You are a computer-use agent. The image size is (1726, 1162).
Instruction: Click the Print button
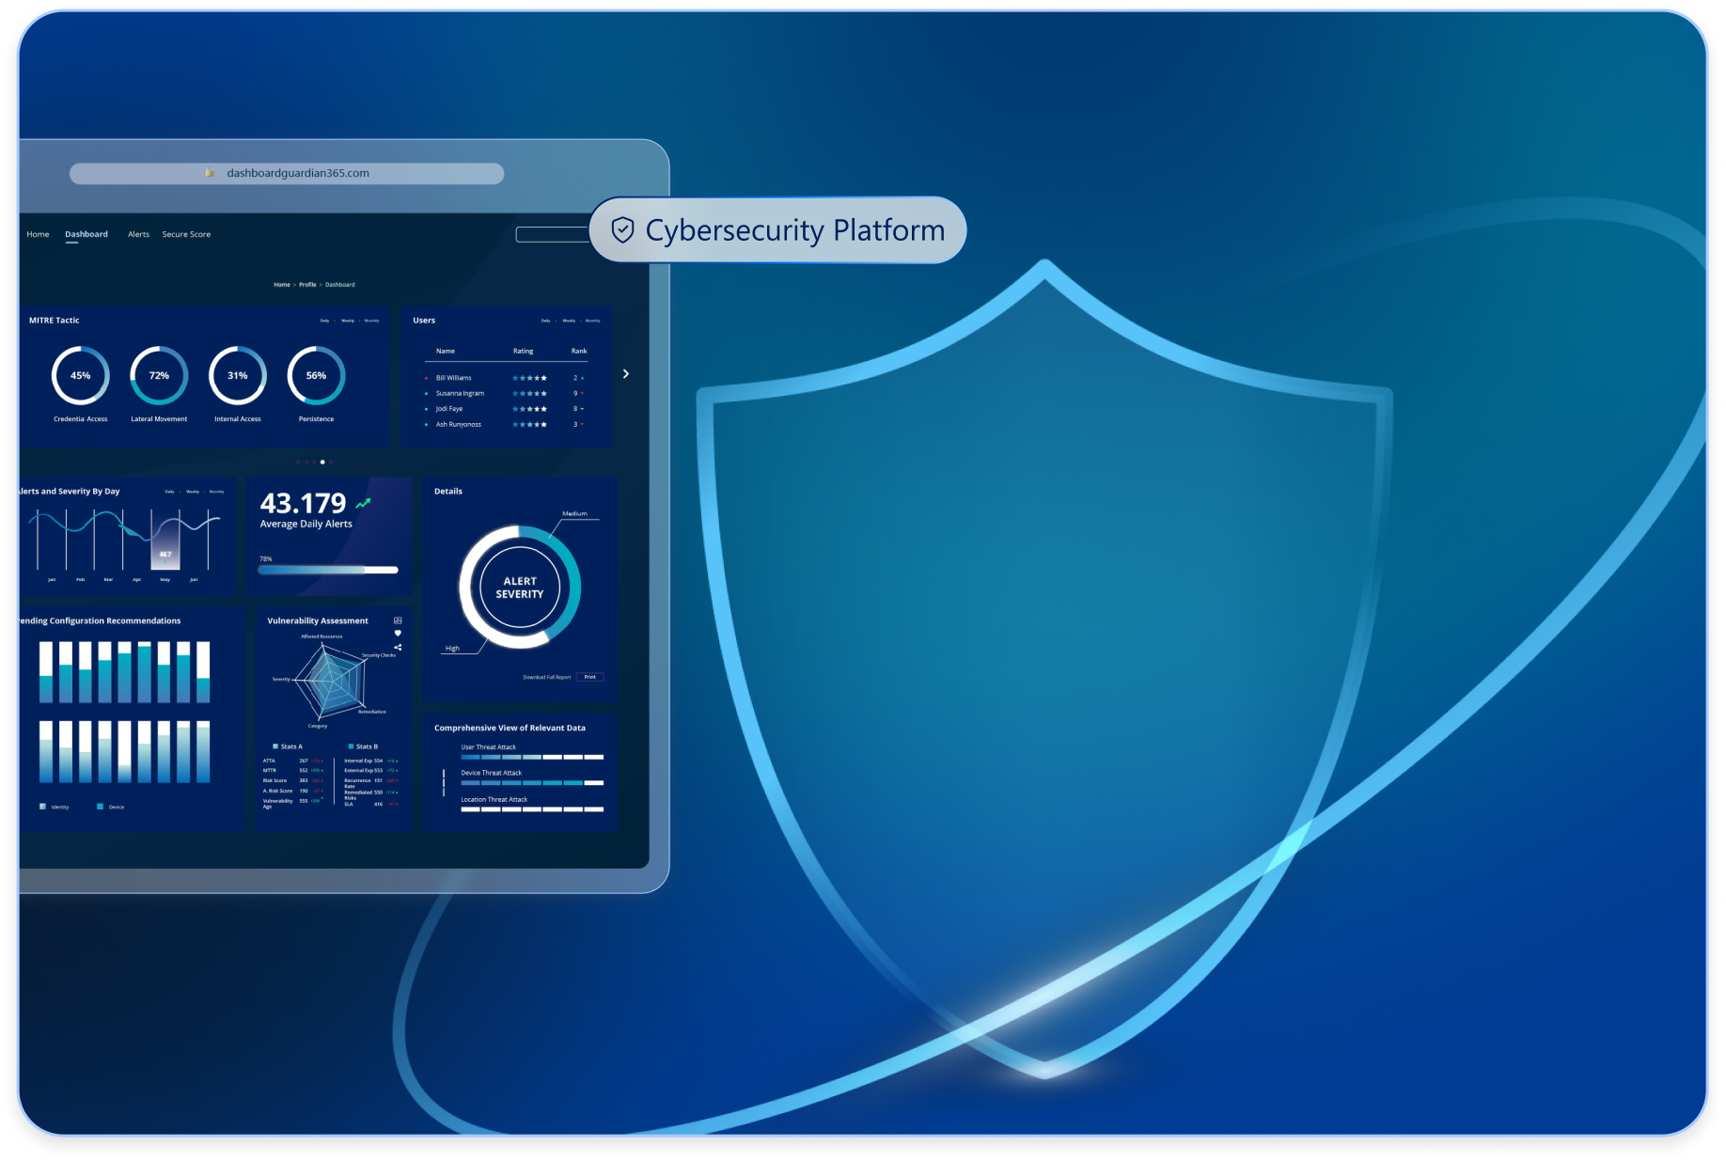(x=590, y=677)
